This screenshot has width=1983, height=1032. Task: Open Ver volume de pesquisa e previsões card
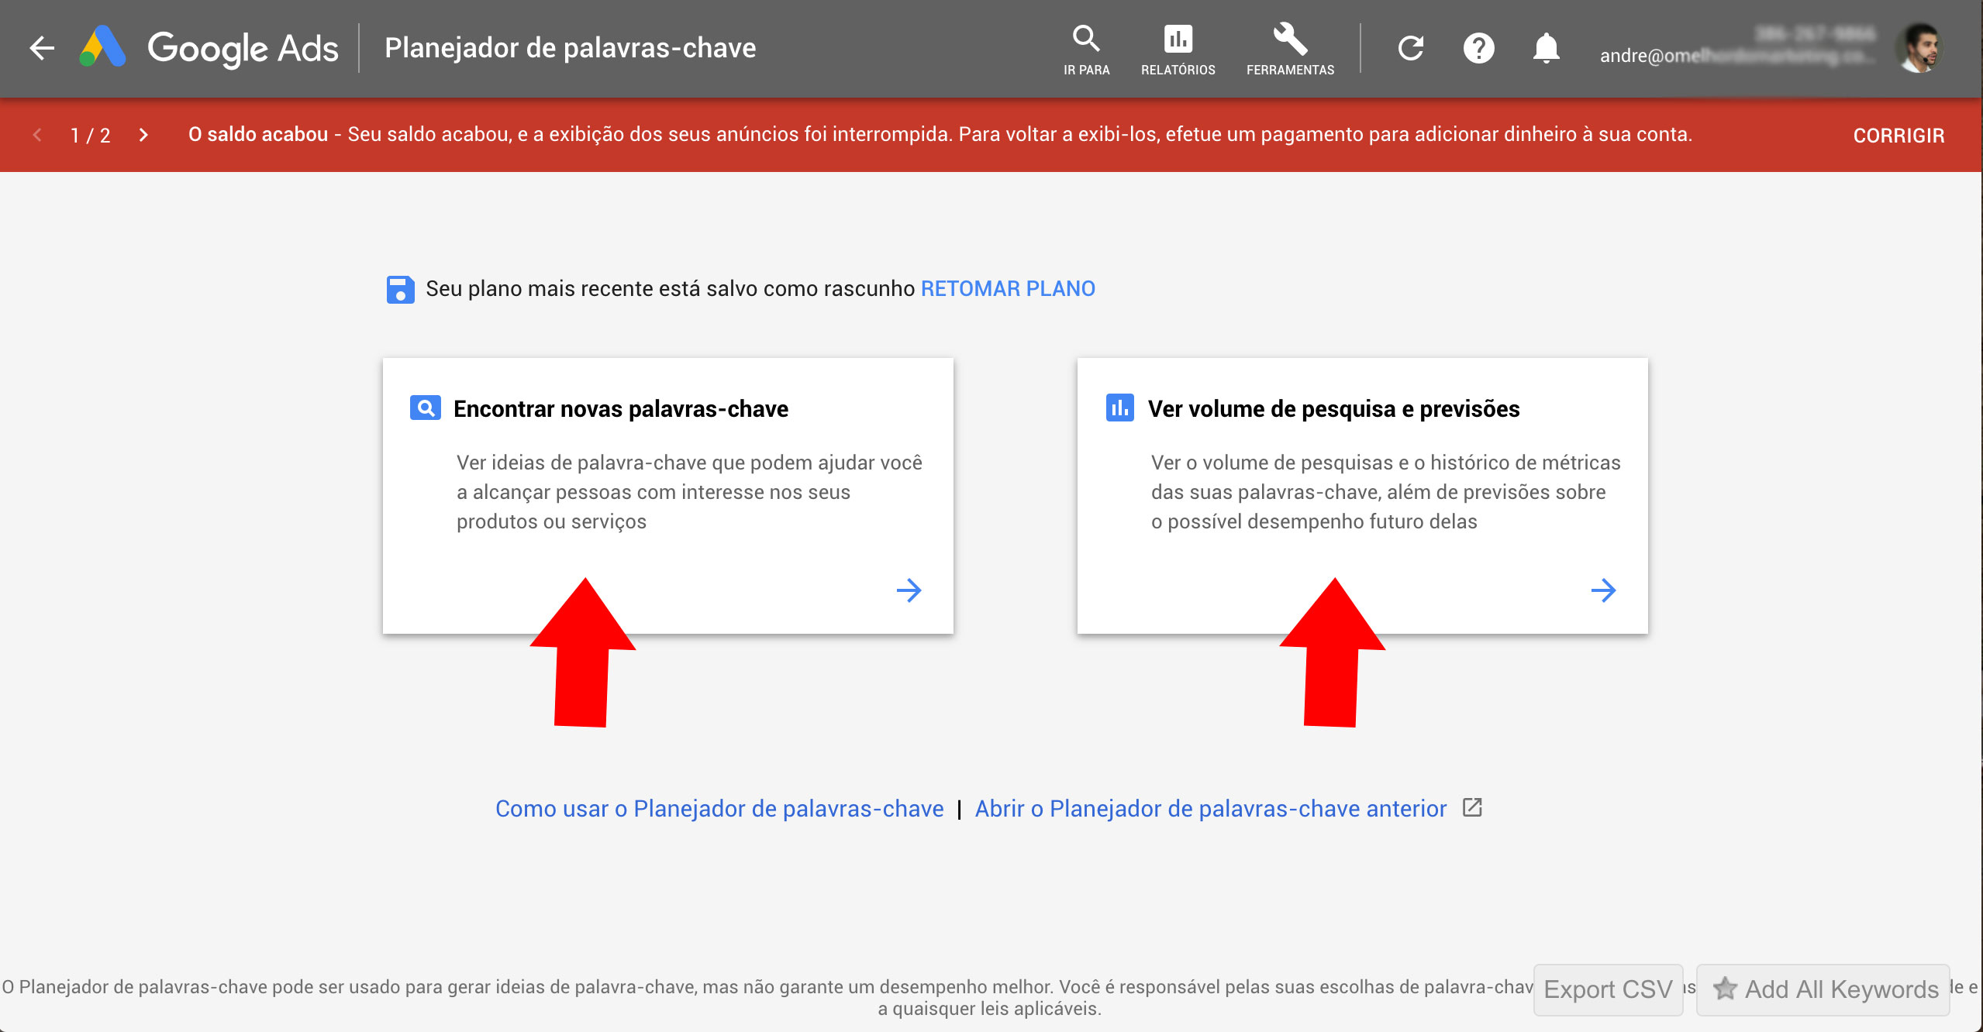tap(1333, 409)
